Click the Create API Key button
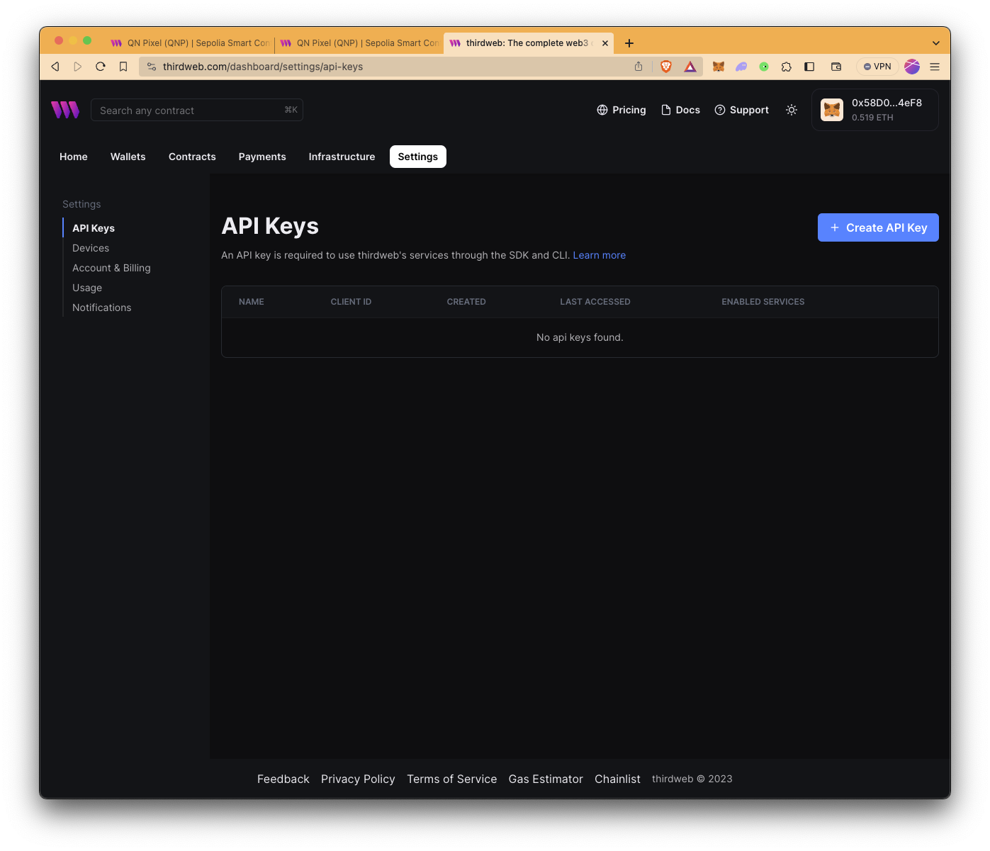Viewport: 990px width, 851px height. 878,227
